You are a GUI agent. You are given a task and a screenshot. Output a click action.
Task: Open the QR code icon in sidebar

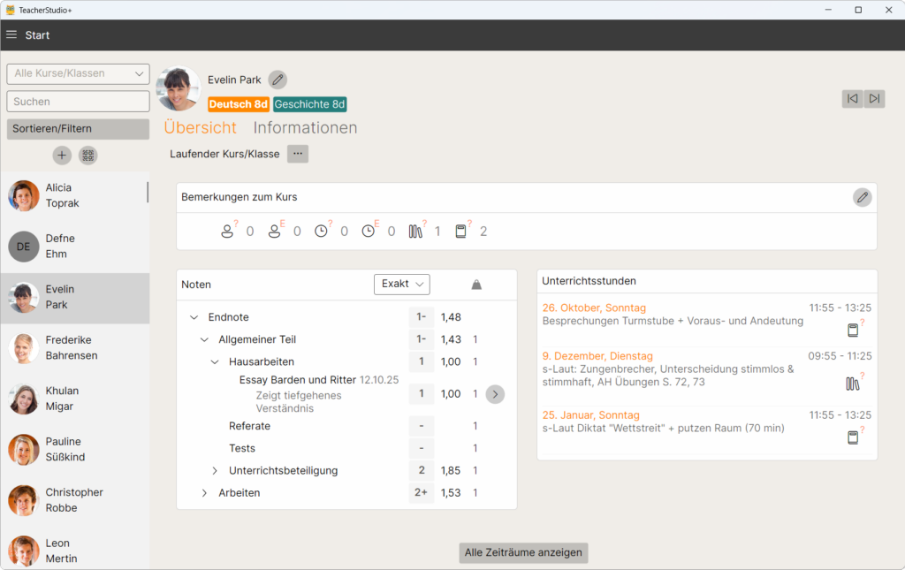click(x=87, y=156)
